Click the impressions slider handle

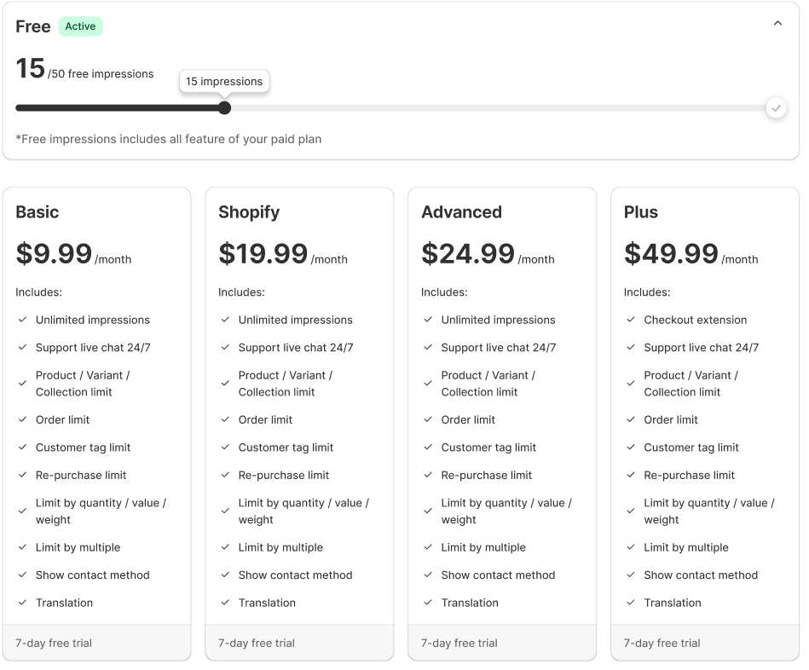tap(224, 107)
